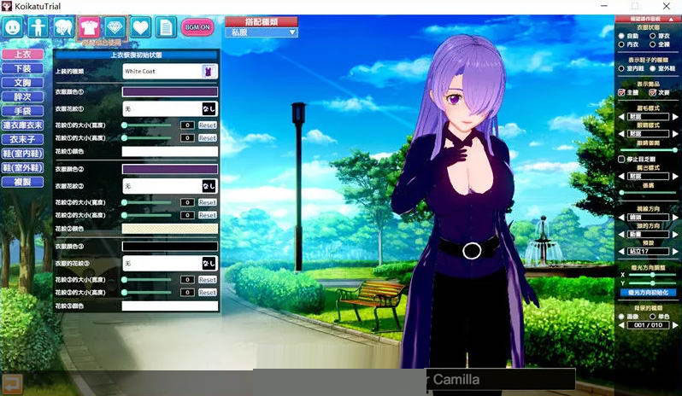Previous mouth pattern left arrow

[621, 177]
